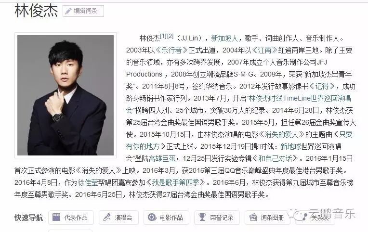Go to 演唱会 in quick navigation

(118, 218)
